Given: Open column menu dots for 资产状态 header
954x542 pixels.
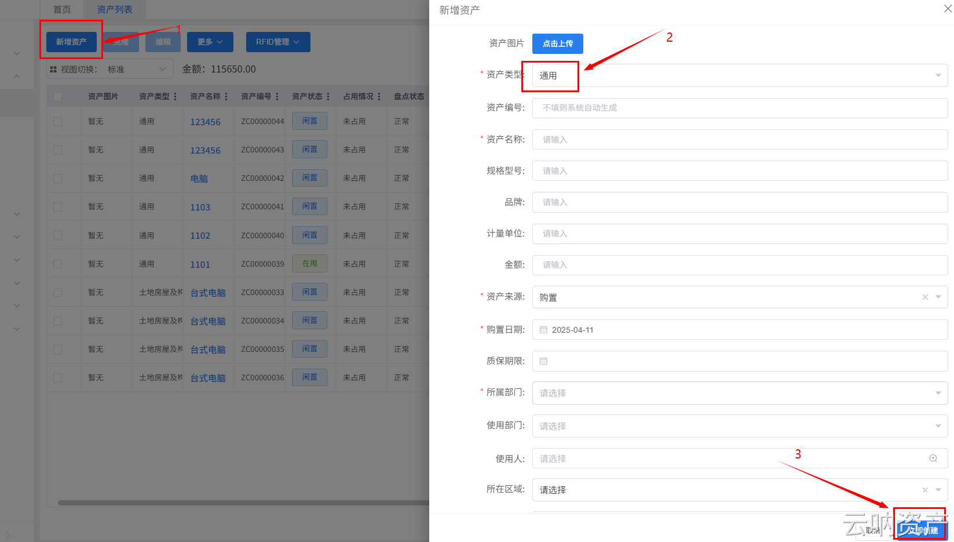Looking at the screenshot, I should click(x=328, y=96).
